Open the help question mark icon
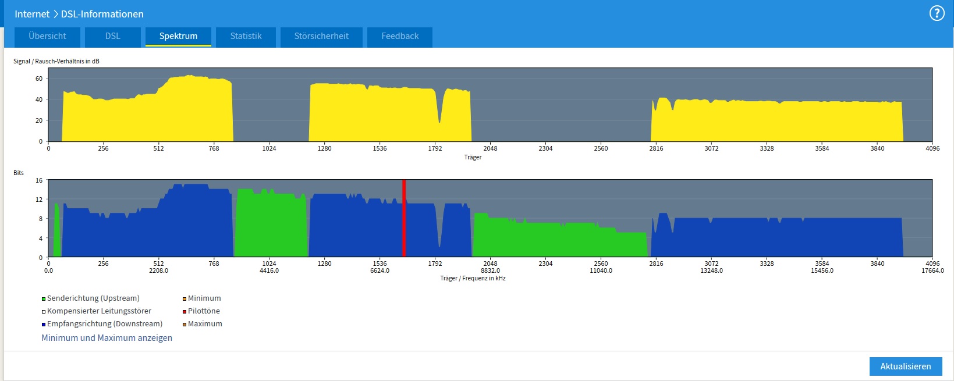 coord(937,13)
